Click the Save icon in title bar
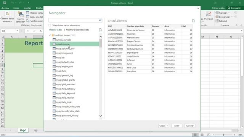The image size is (244, 137). coord(5,3)
